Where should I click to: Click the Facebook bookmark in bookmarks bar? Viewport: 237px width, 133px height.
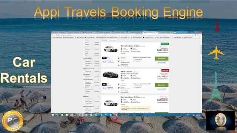click(x=59, y=37)
